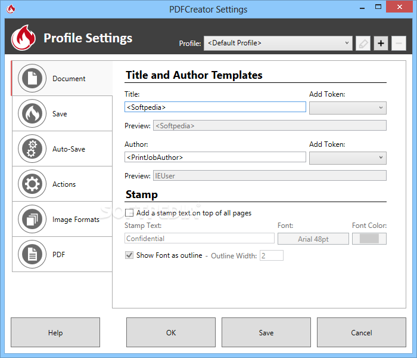Open the Auto-Save tab label
The height and width of the screenshot is (358, 417).
coord(69,149)
